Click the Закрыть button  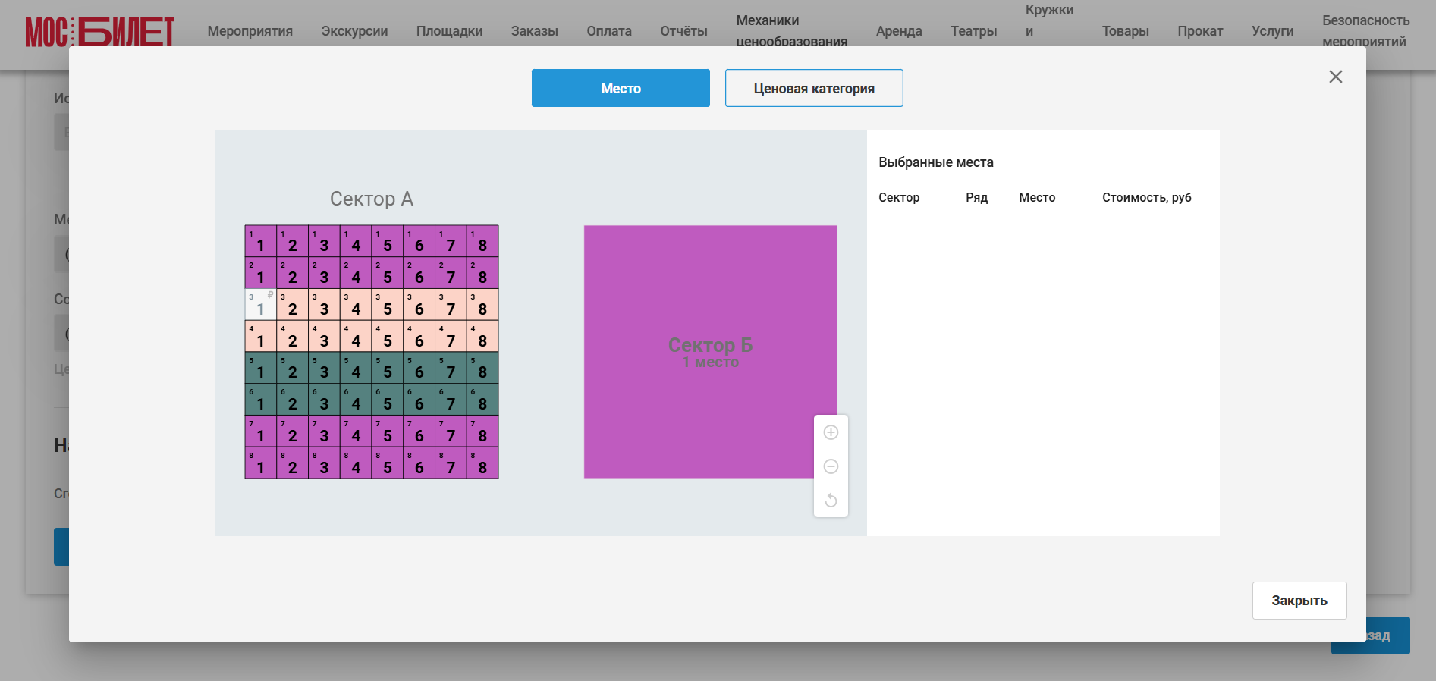point(1299,601)
